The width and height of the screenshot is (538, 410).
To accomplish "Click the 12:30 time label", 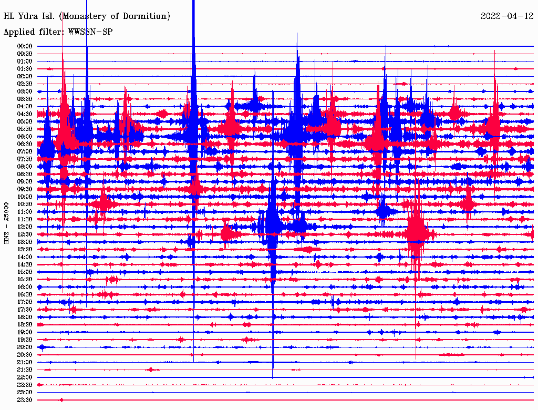I will click(24, 234).
